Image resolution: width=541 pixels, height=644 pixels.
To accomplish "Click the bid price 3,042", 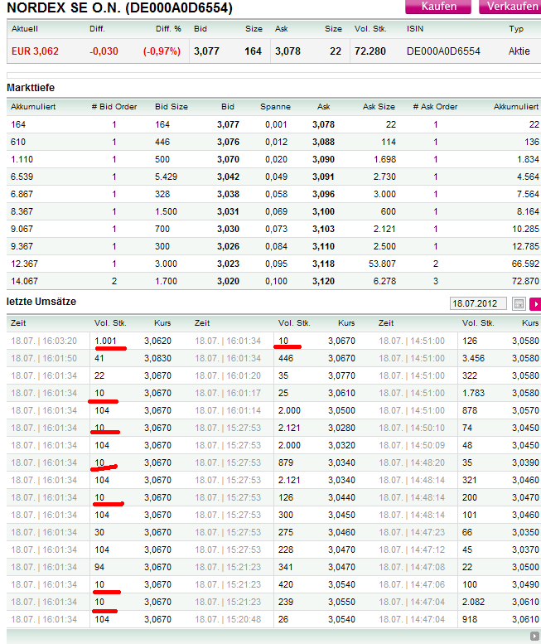I will pos(228,177).
